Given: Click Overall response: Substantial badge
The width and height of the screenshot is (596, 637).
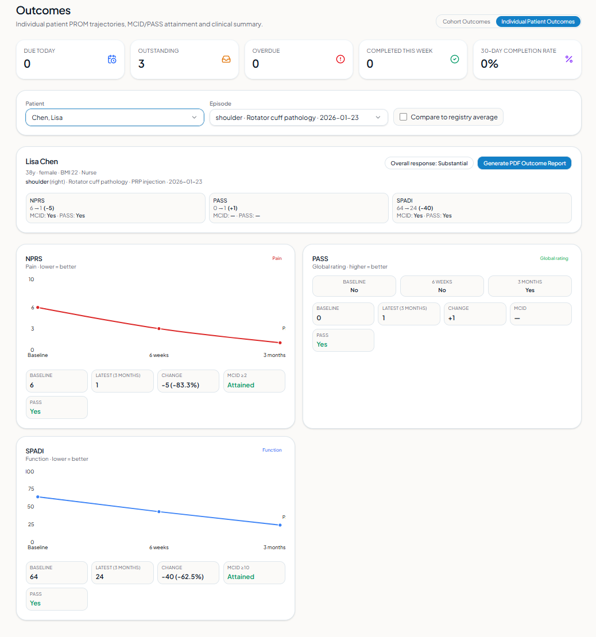Looking at the screenshot, I should pyautogui.click(x=429, y=164).
